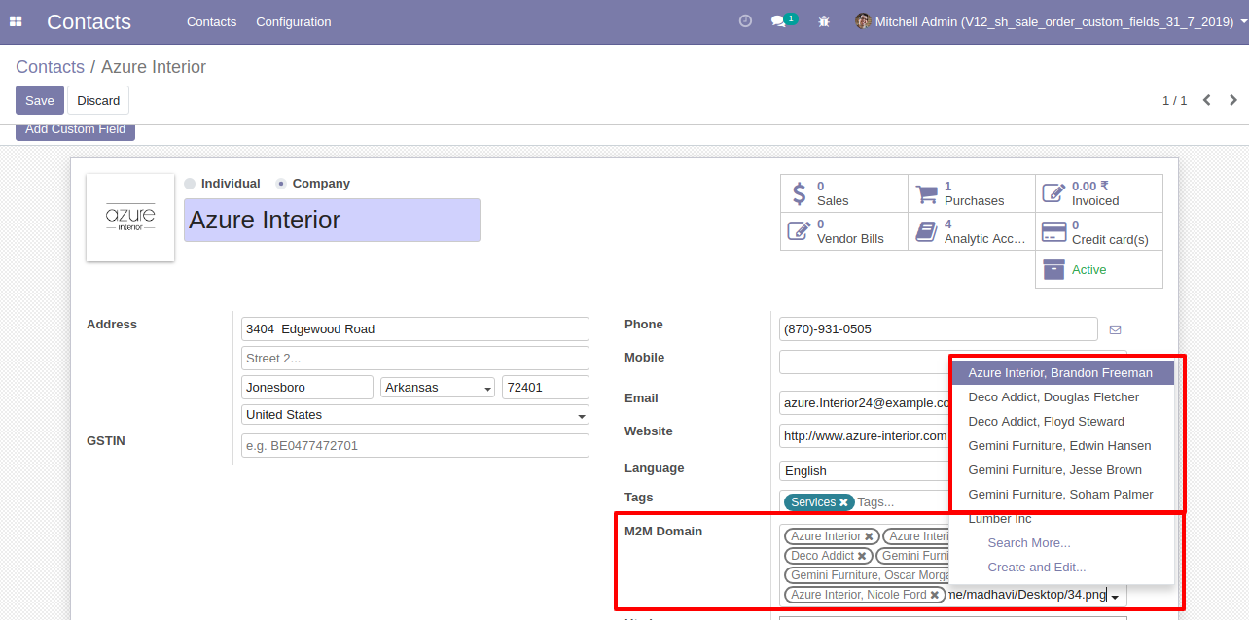
Task: Toggle the M2M Domain dropdown arrow
Action: [1116, 596]
